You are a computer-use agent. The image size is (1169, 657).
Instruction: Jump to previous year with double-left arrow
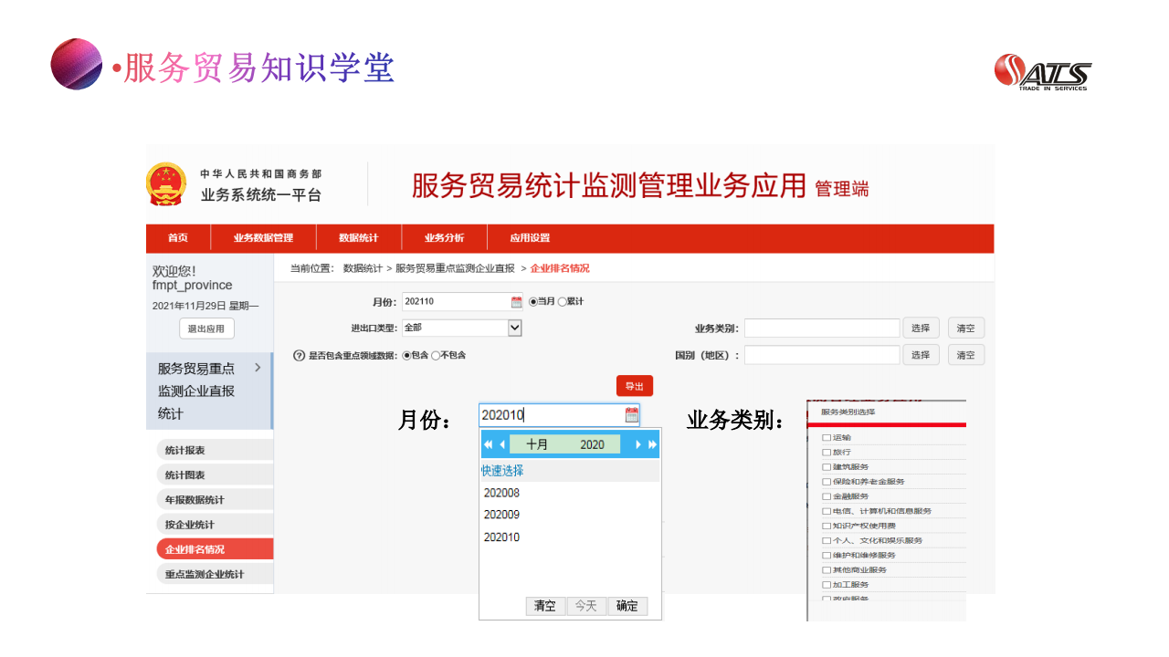tap(488, 444)
